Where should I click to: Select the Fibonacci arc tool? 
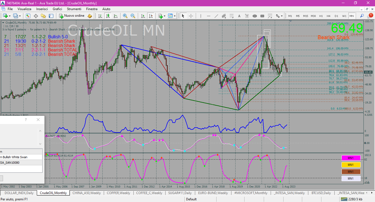pyautogui.click(x=270, y=16)
